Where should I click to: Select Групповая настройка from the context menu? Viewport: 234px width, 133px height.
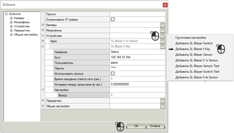pos(190,38)
